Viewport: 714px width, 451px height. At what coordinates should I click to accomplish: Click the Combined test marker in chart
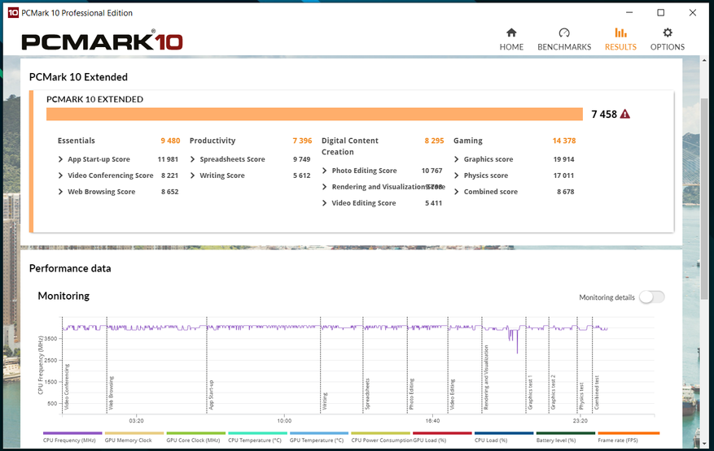pos(597,392)
